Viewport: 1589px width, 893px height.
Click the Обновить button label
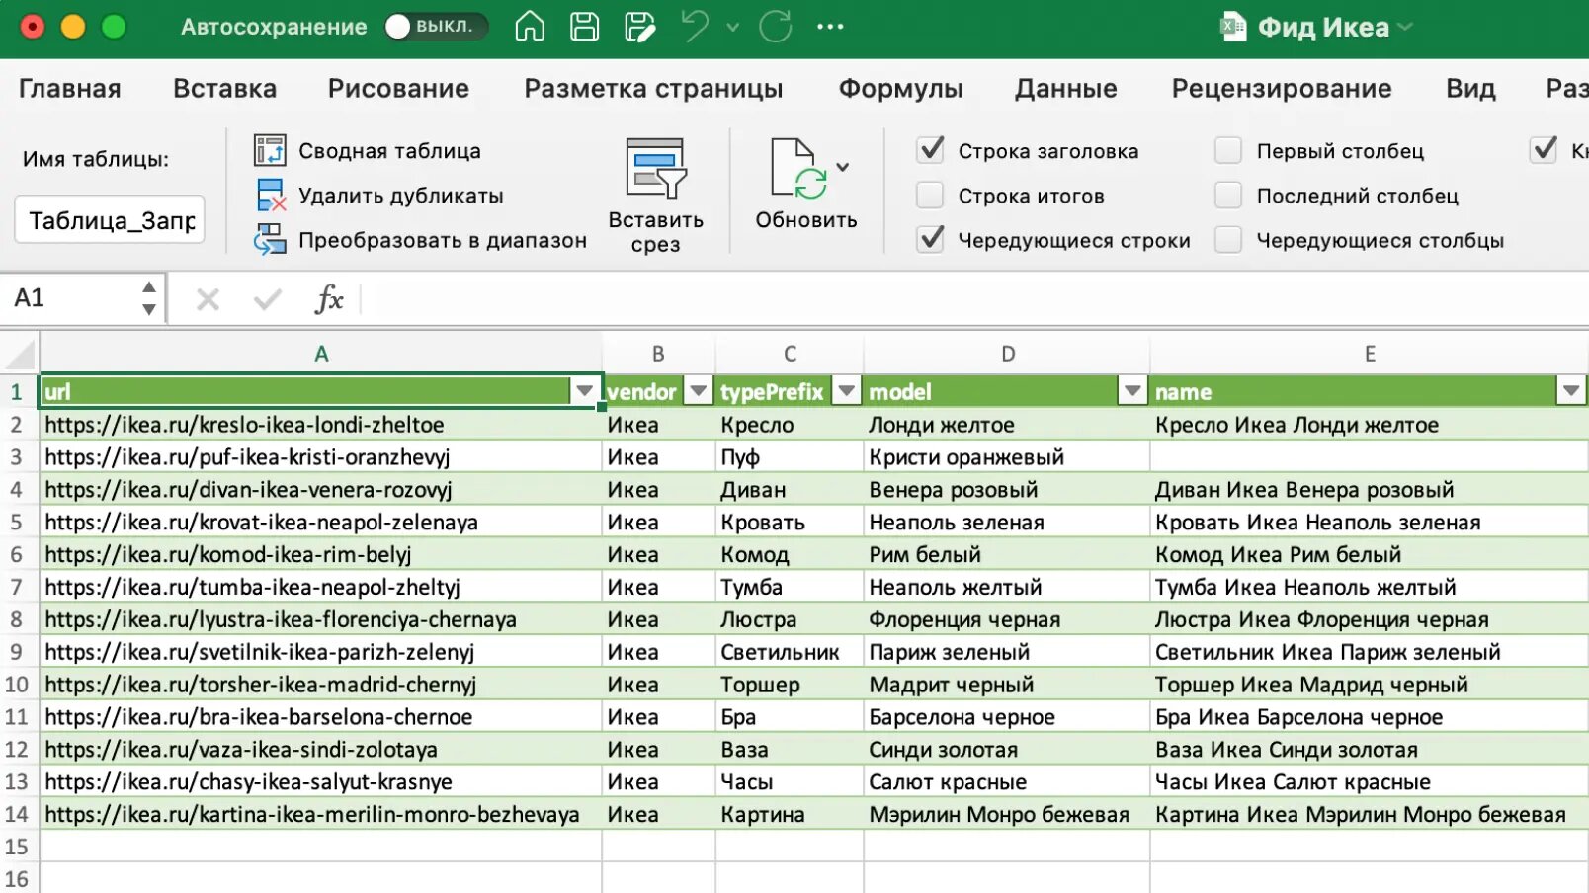click(806, 220)
